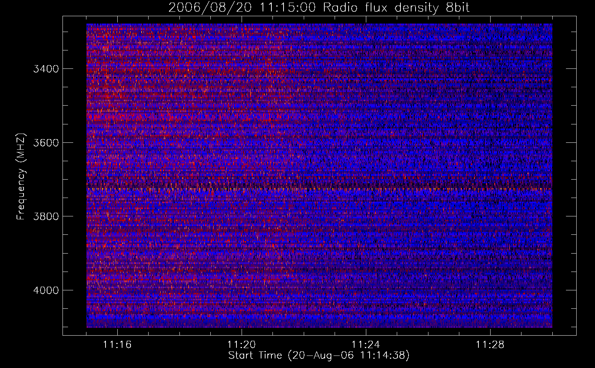Screen dimensions: 595x368
Task: Click the 11:28 time axis label
Action: 490,345
